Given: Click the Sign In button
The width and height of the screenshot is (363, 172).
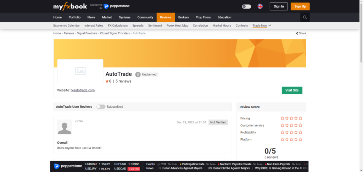Looking at the screenshot, I should pyautogui.click(x=279, y=6).
